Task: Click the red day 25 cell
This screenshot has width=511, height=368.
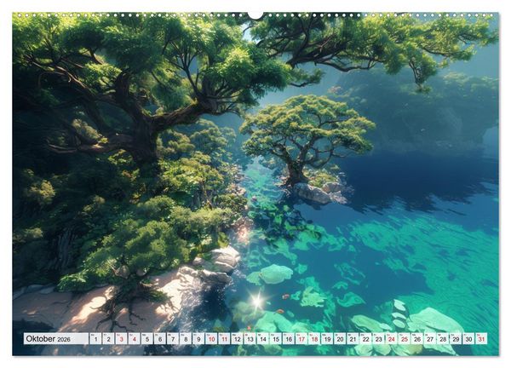Action: coord(405,339)
